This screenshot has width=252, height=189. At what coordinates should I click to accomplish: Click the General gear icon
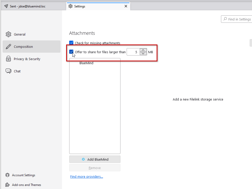click(8, 34)
